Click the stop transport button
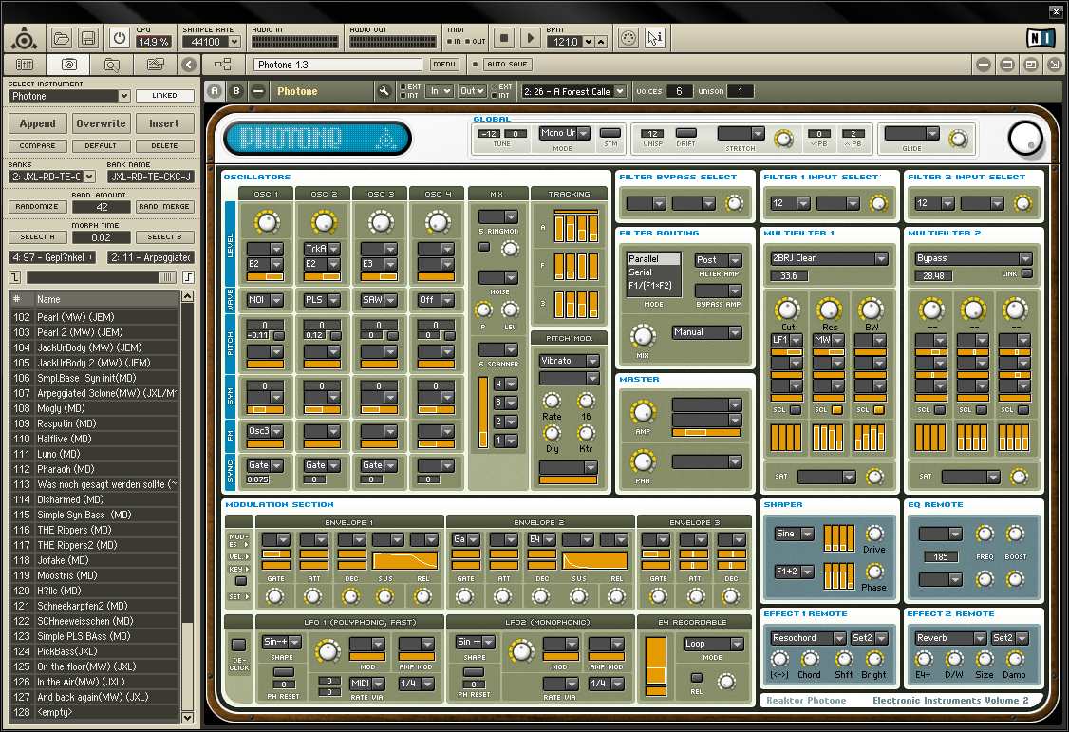 pyautogui.click(x=504, y=38)
